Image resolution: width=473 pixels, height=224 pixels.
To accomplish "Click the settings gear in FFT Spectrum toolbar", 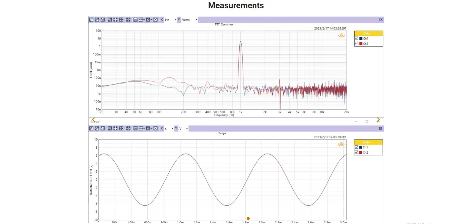I will [x=156, y=20].
